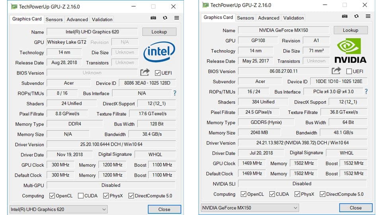Click Bandwidth field 38.4 GB/s
This screenshot has width=382, height=215.
(152, 134)
